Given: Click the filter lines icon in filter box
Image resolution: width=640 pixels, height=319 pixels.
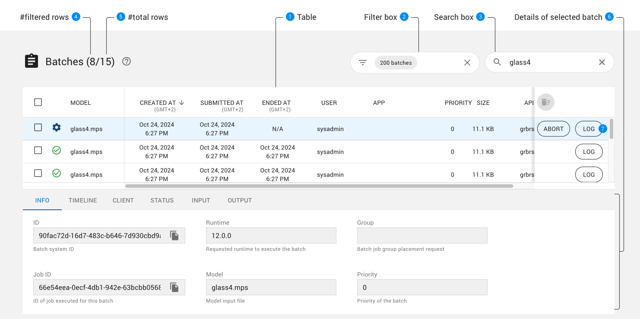Looking at the screenshot, I should click(x=363, y=63).
